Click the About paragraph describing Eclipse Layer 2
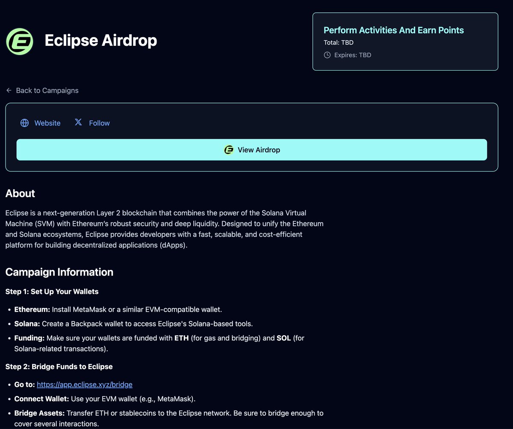The height and width of the screenshot is (429, 513). (x=165, y=229)
